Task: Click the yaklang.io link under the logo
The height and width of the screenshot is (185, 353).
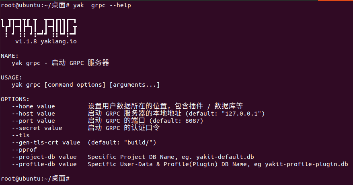Action: [59, 41]
